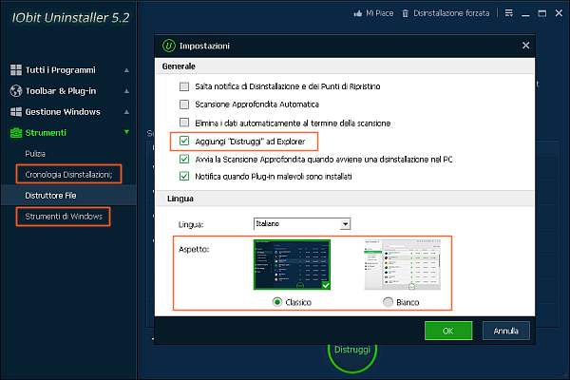Click Mi Piace link
The width and height of the screenshot is (570, 380).
[379, 13]
